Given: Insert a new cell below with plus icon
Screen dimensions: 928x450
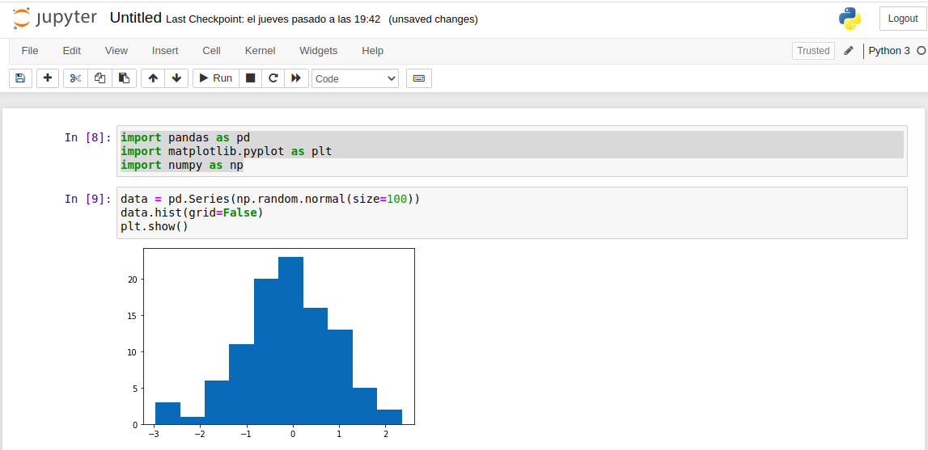Looking at the screenshot, I should click(x=48, y=78).
